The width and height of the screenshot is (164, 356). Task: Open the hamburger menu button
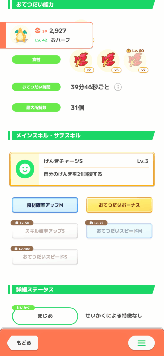tap(141, 342)
